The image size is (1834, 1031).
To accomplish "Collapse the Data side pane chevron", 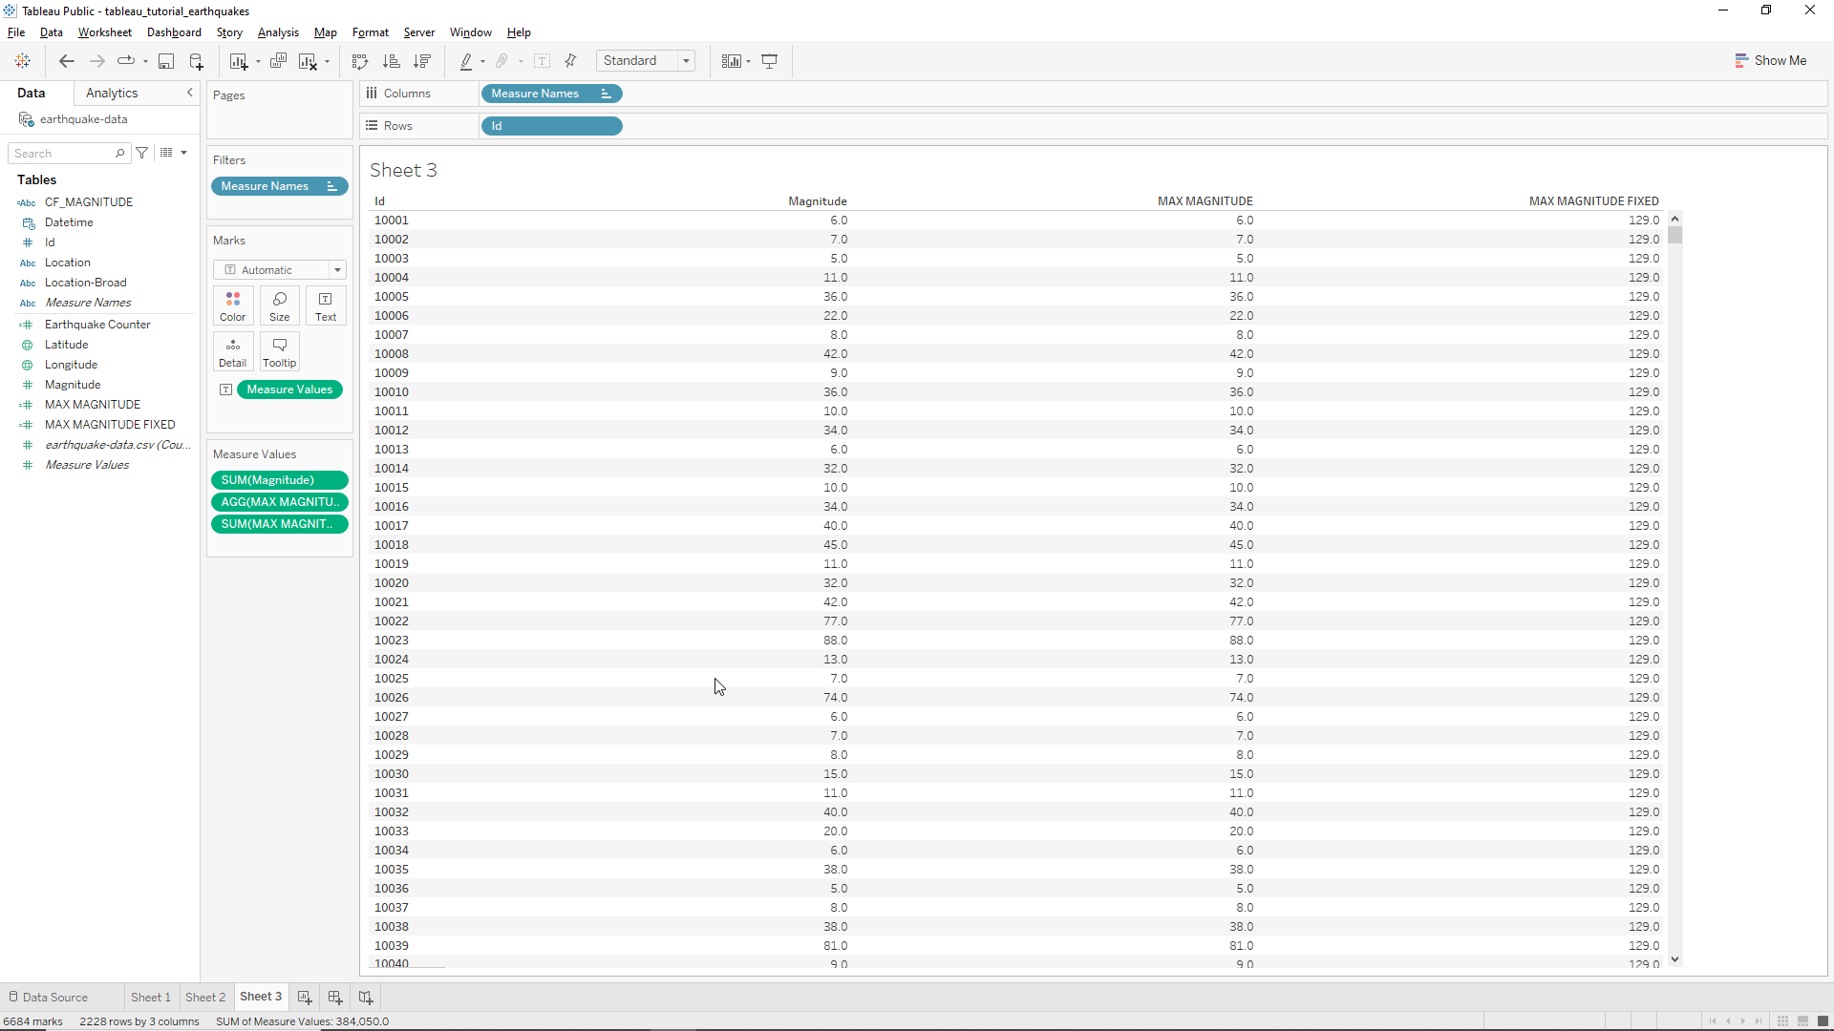I will [x=190, y=93].
